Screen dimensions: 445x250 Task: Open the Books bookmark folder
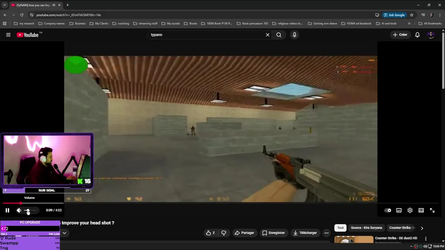(x=191, y=24)
